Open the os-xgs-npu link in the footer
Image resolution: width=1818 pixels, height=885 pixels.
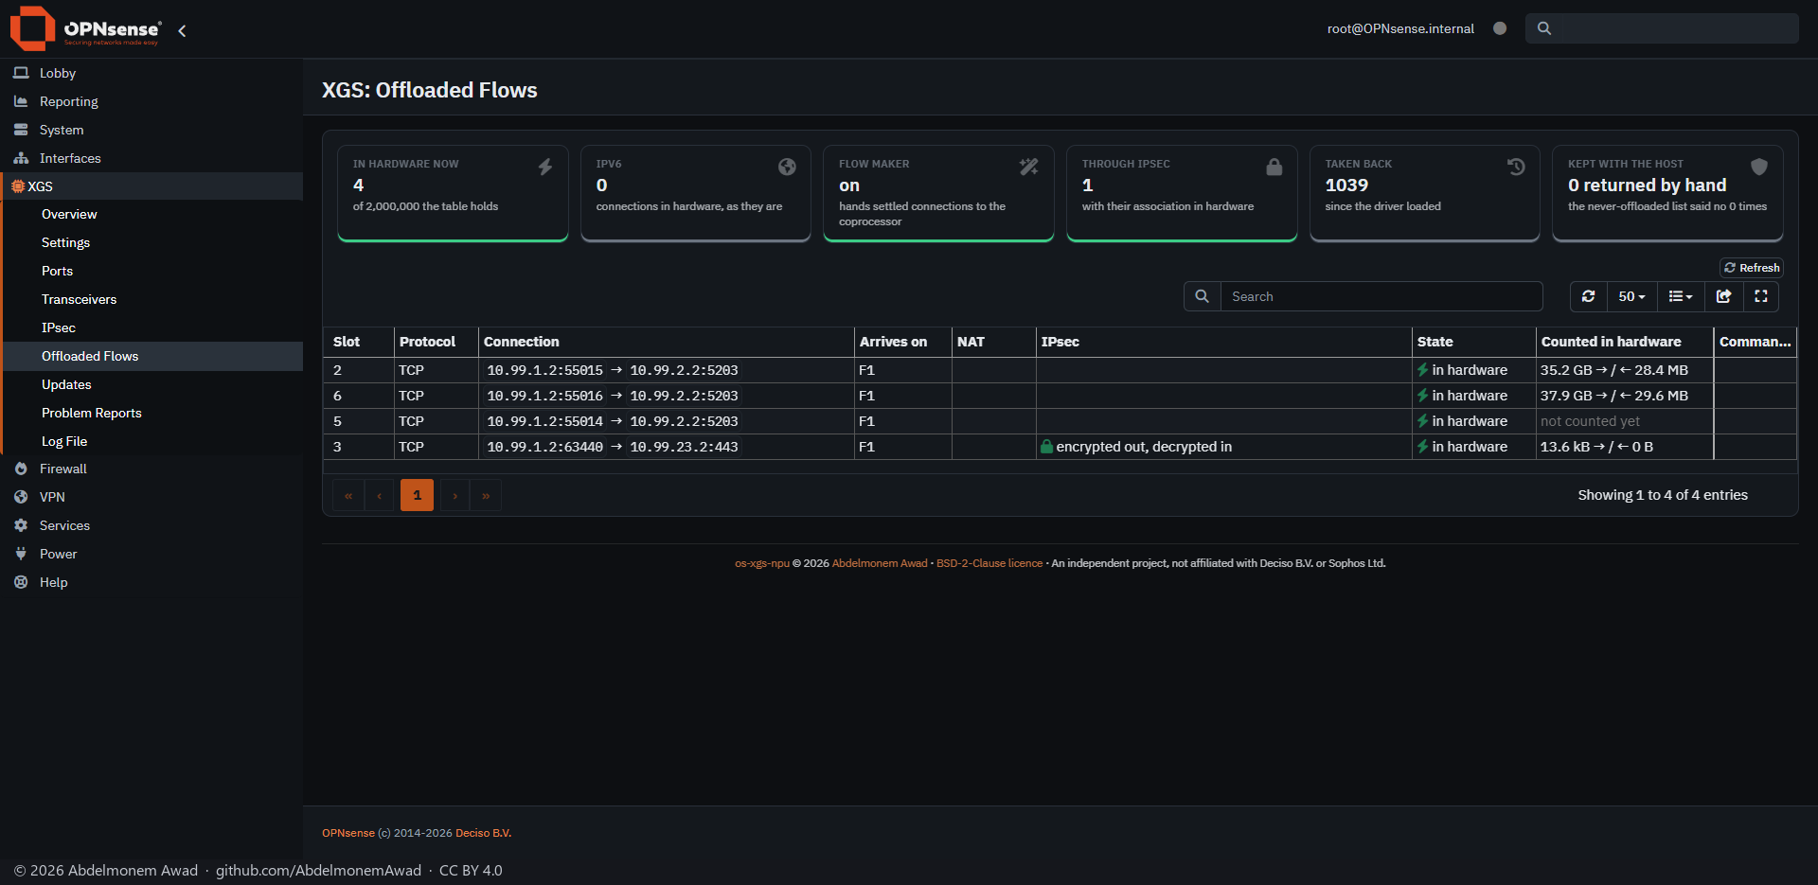click(x=762, y=563)
